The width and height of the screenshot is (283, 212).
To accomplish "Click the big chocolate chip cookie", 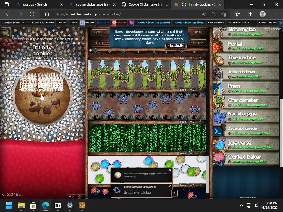I will [x=43, y=96].
